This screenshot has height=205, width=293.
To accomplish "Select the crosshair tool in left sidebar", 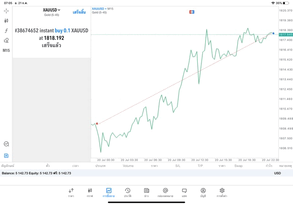I will pyautogui.click(x=6, y=11).
